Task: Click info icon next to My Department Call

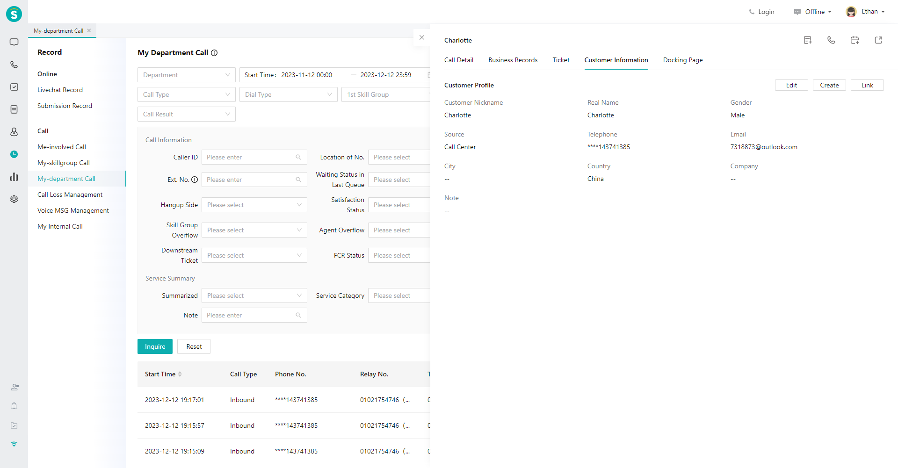Action: [x=214, y=53]
